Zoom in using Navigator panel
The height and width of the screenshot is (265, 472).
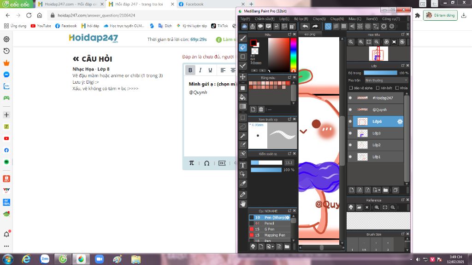click(360, 42)
